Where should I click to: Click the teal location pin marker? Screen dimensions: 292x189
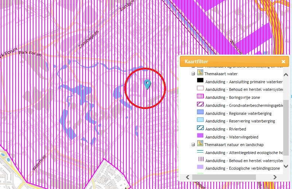point(147,84)
